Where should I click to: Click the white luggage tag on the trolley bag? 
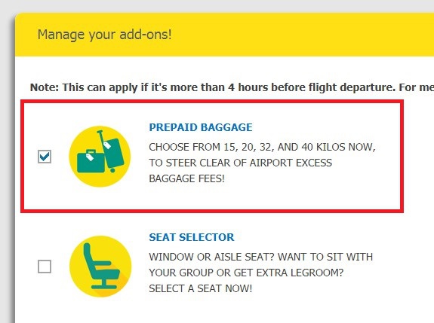(x=106, y=145)
